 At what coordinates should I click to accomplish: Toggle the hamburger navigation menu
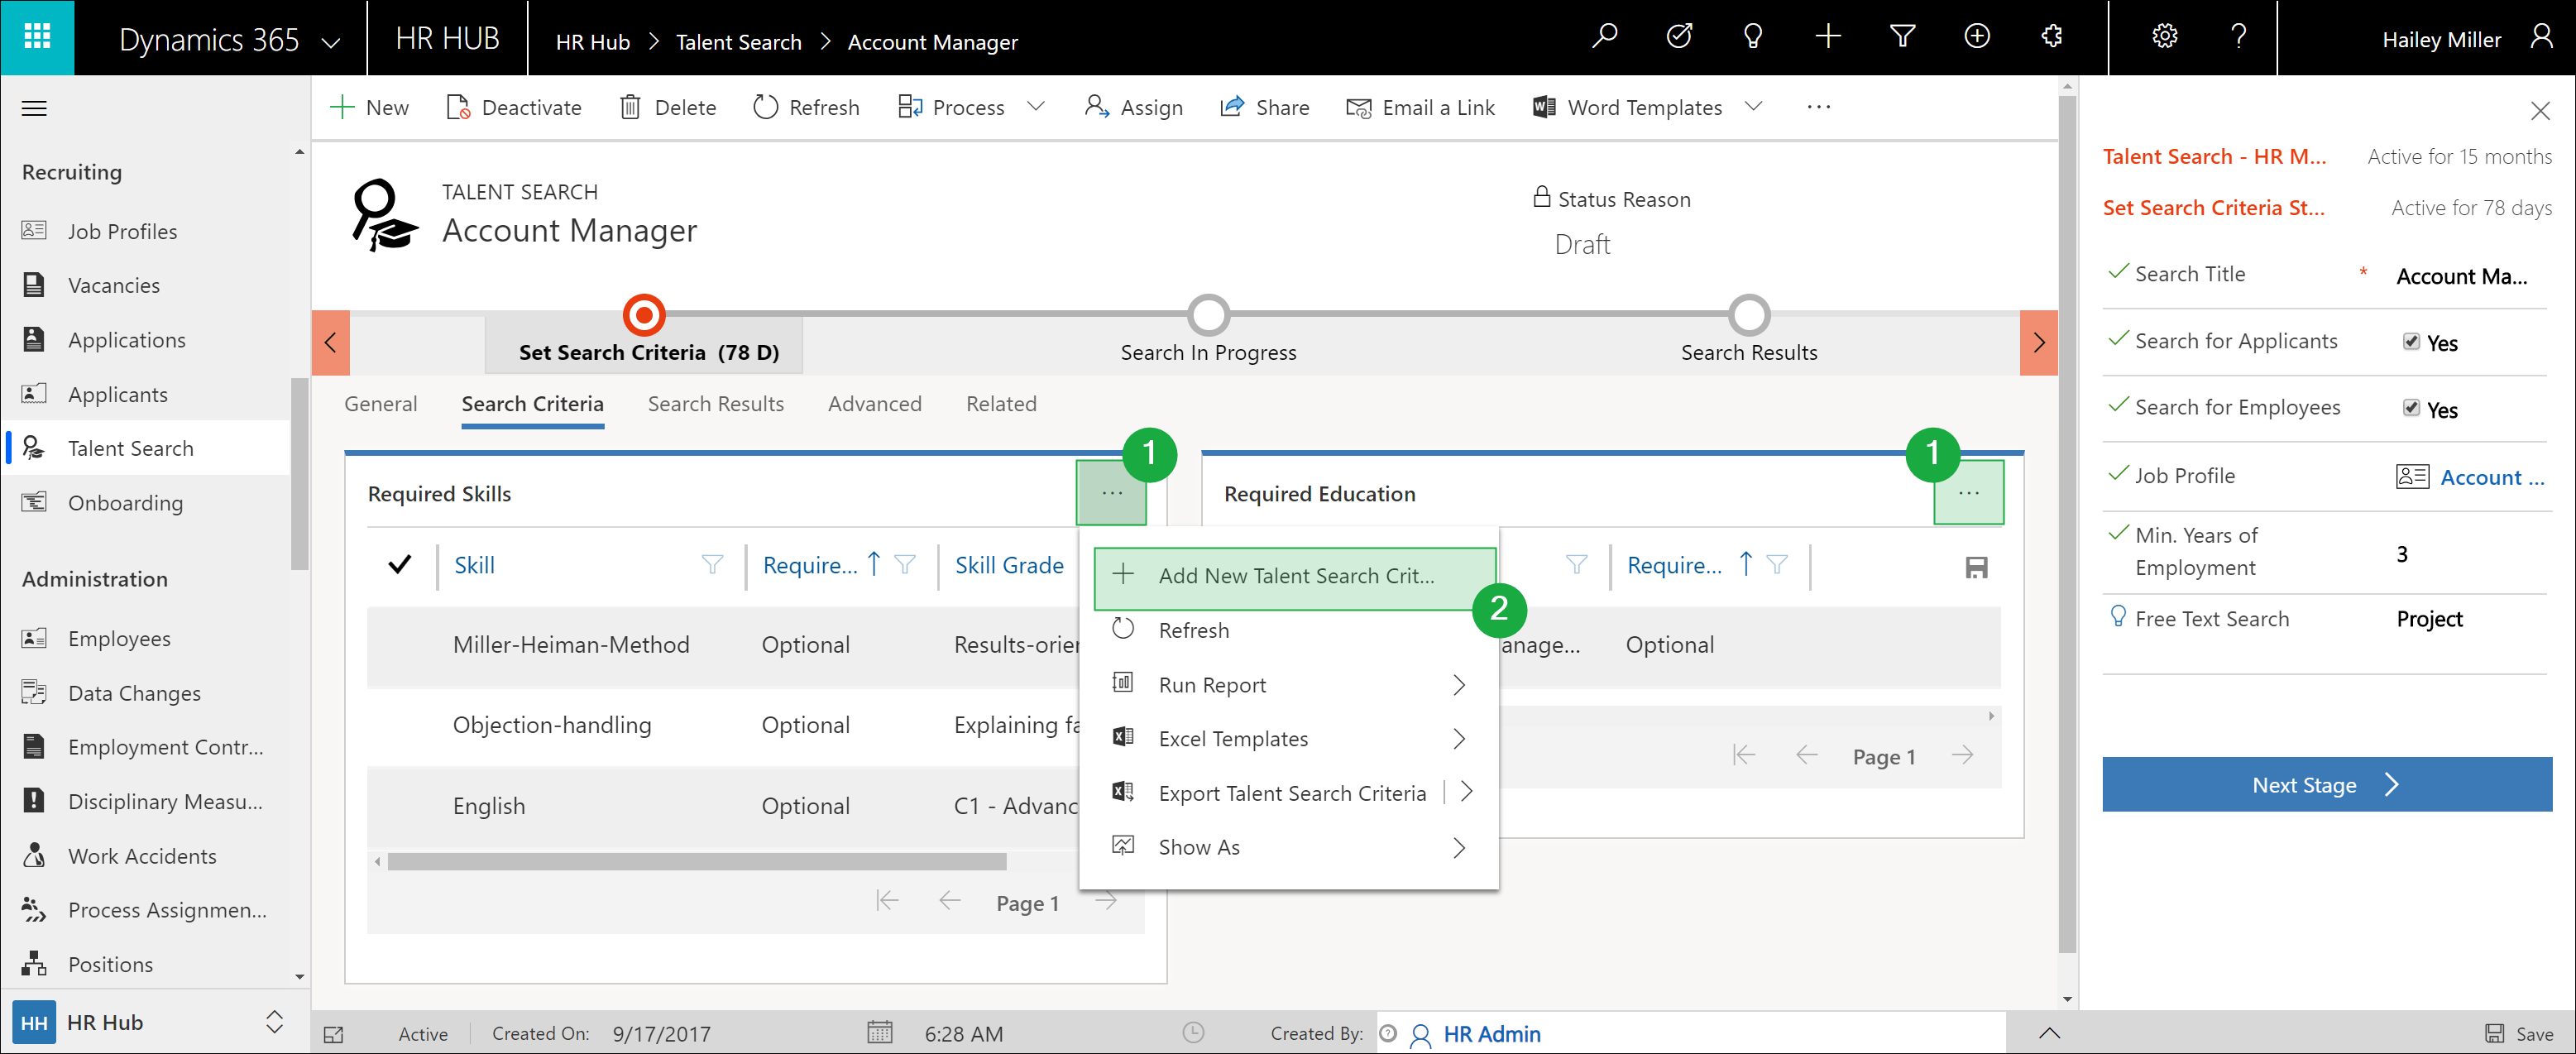[34, 108]
